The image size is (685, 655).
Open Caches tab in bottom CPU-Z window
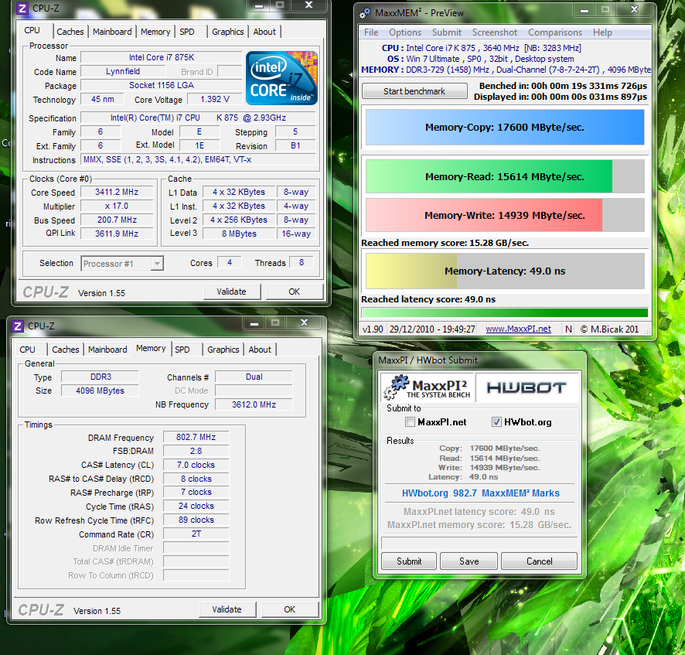tap(66, 350)
